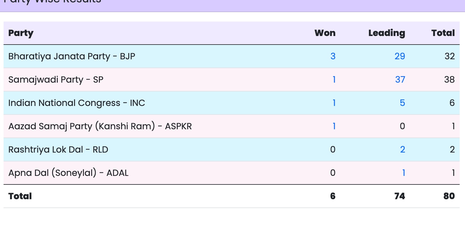Select the Total column header
The height and width of the screenshot is (242, 465).
point(443,33)
